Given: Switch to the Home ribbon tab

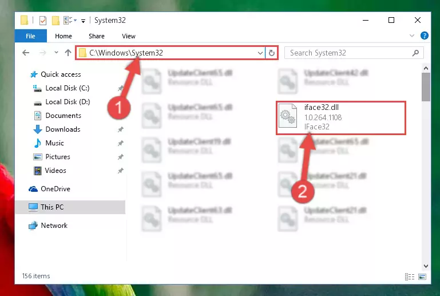Looking at the screenshot, I should click(64, 36).
